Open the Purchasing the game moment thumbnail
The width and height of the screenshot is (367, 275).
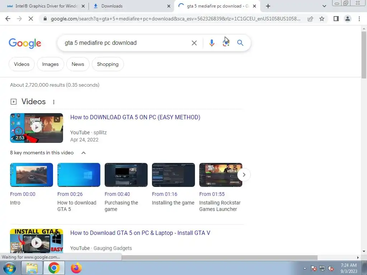point(126,175)
